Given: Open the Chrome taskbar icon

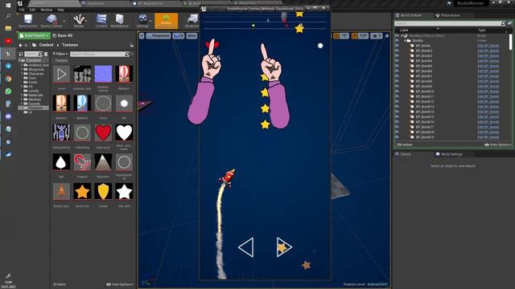Looking at the screenshot, I should [x=8, y=79].
